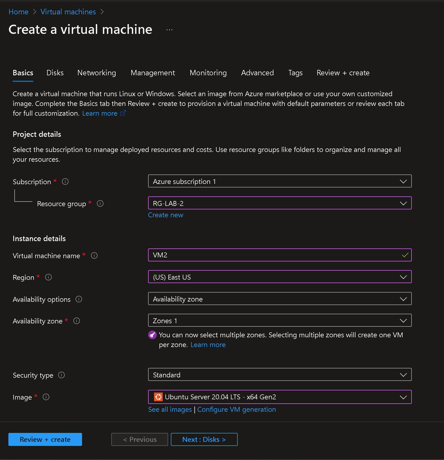Click the Instance details heading
The image size is (444, 460).
point(39,239)
